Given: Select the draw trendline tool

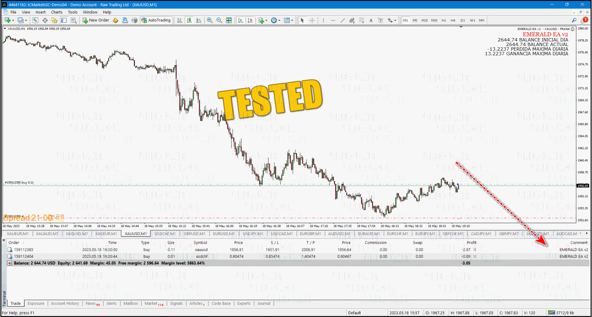Looking at the screenshot, I should [343, 20].
